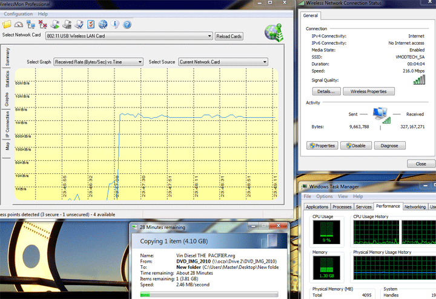Click the green signal quality bars icon
Screen dimensions: 436x299
pos(418,80)
